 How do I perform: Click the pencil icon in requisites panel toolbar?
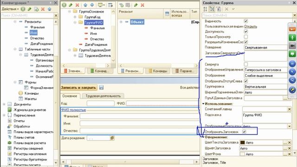pos(136,5)
